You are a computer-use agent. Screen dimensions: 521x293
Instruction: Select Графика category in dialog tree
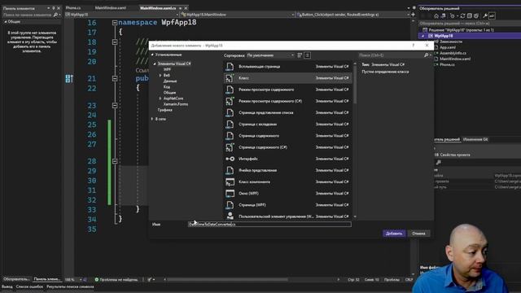164,110
